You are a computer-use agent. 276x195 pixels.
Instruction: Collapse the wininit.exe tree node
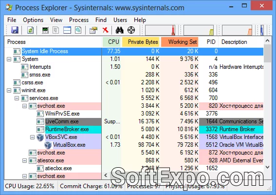[x=9, y=91]
